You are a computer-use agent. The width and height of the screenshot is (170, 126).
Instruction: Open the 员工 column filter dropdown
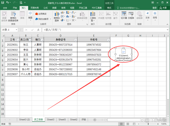[x=30, y=40]
